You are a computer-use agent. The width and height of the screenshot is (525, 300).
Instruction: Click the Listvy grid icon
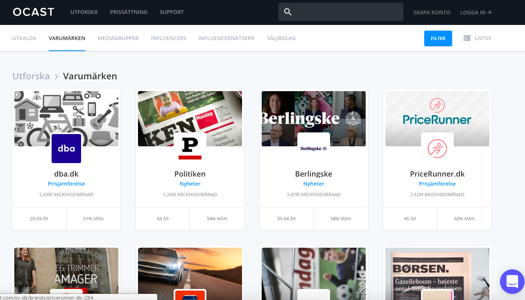(467, 38)
